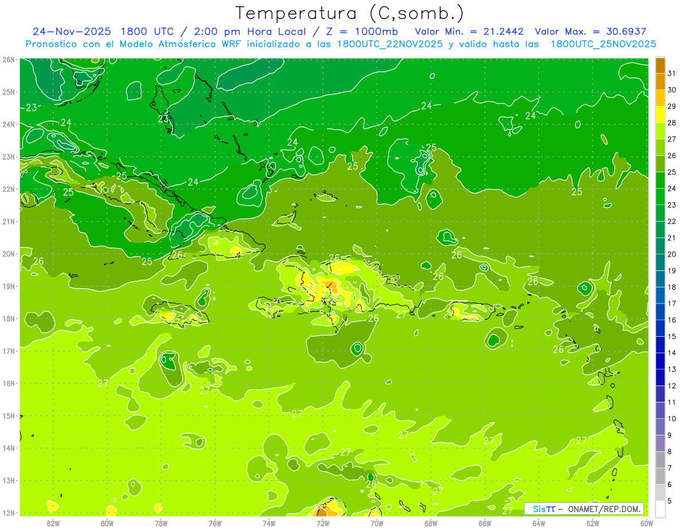Select 'Valor Max. = 30.6937' text
Viewport: 687px width, 531px height.
point(591,32)
